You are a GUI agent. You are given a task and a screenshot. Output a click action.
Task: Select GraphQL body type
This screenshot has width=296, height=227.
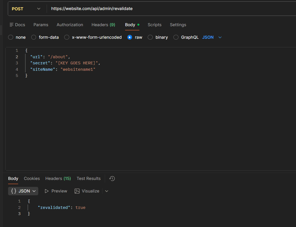pos(176,37)
